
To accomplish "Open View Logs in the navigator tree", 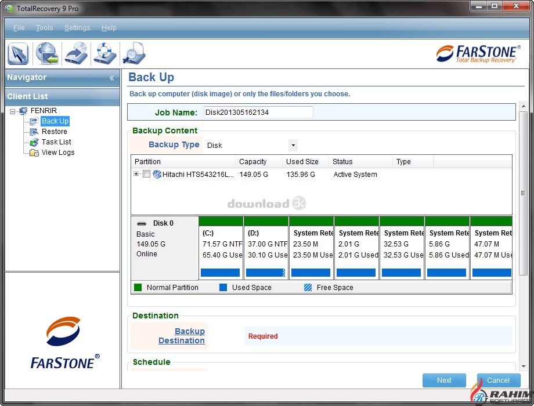I will (x=57, y=153).
